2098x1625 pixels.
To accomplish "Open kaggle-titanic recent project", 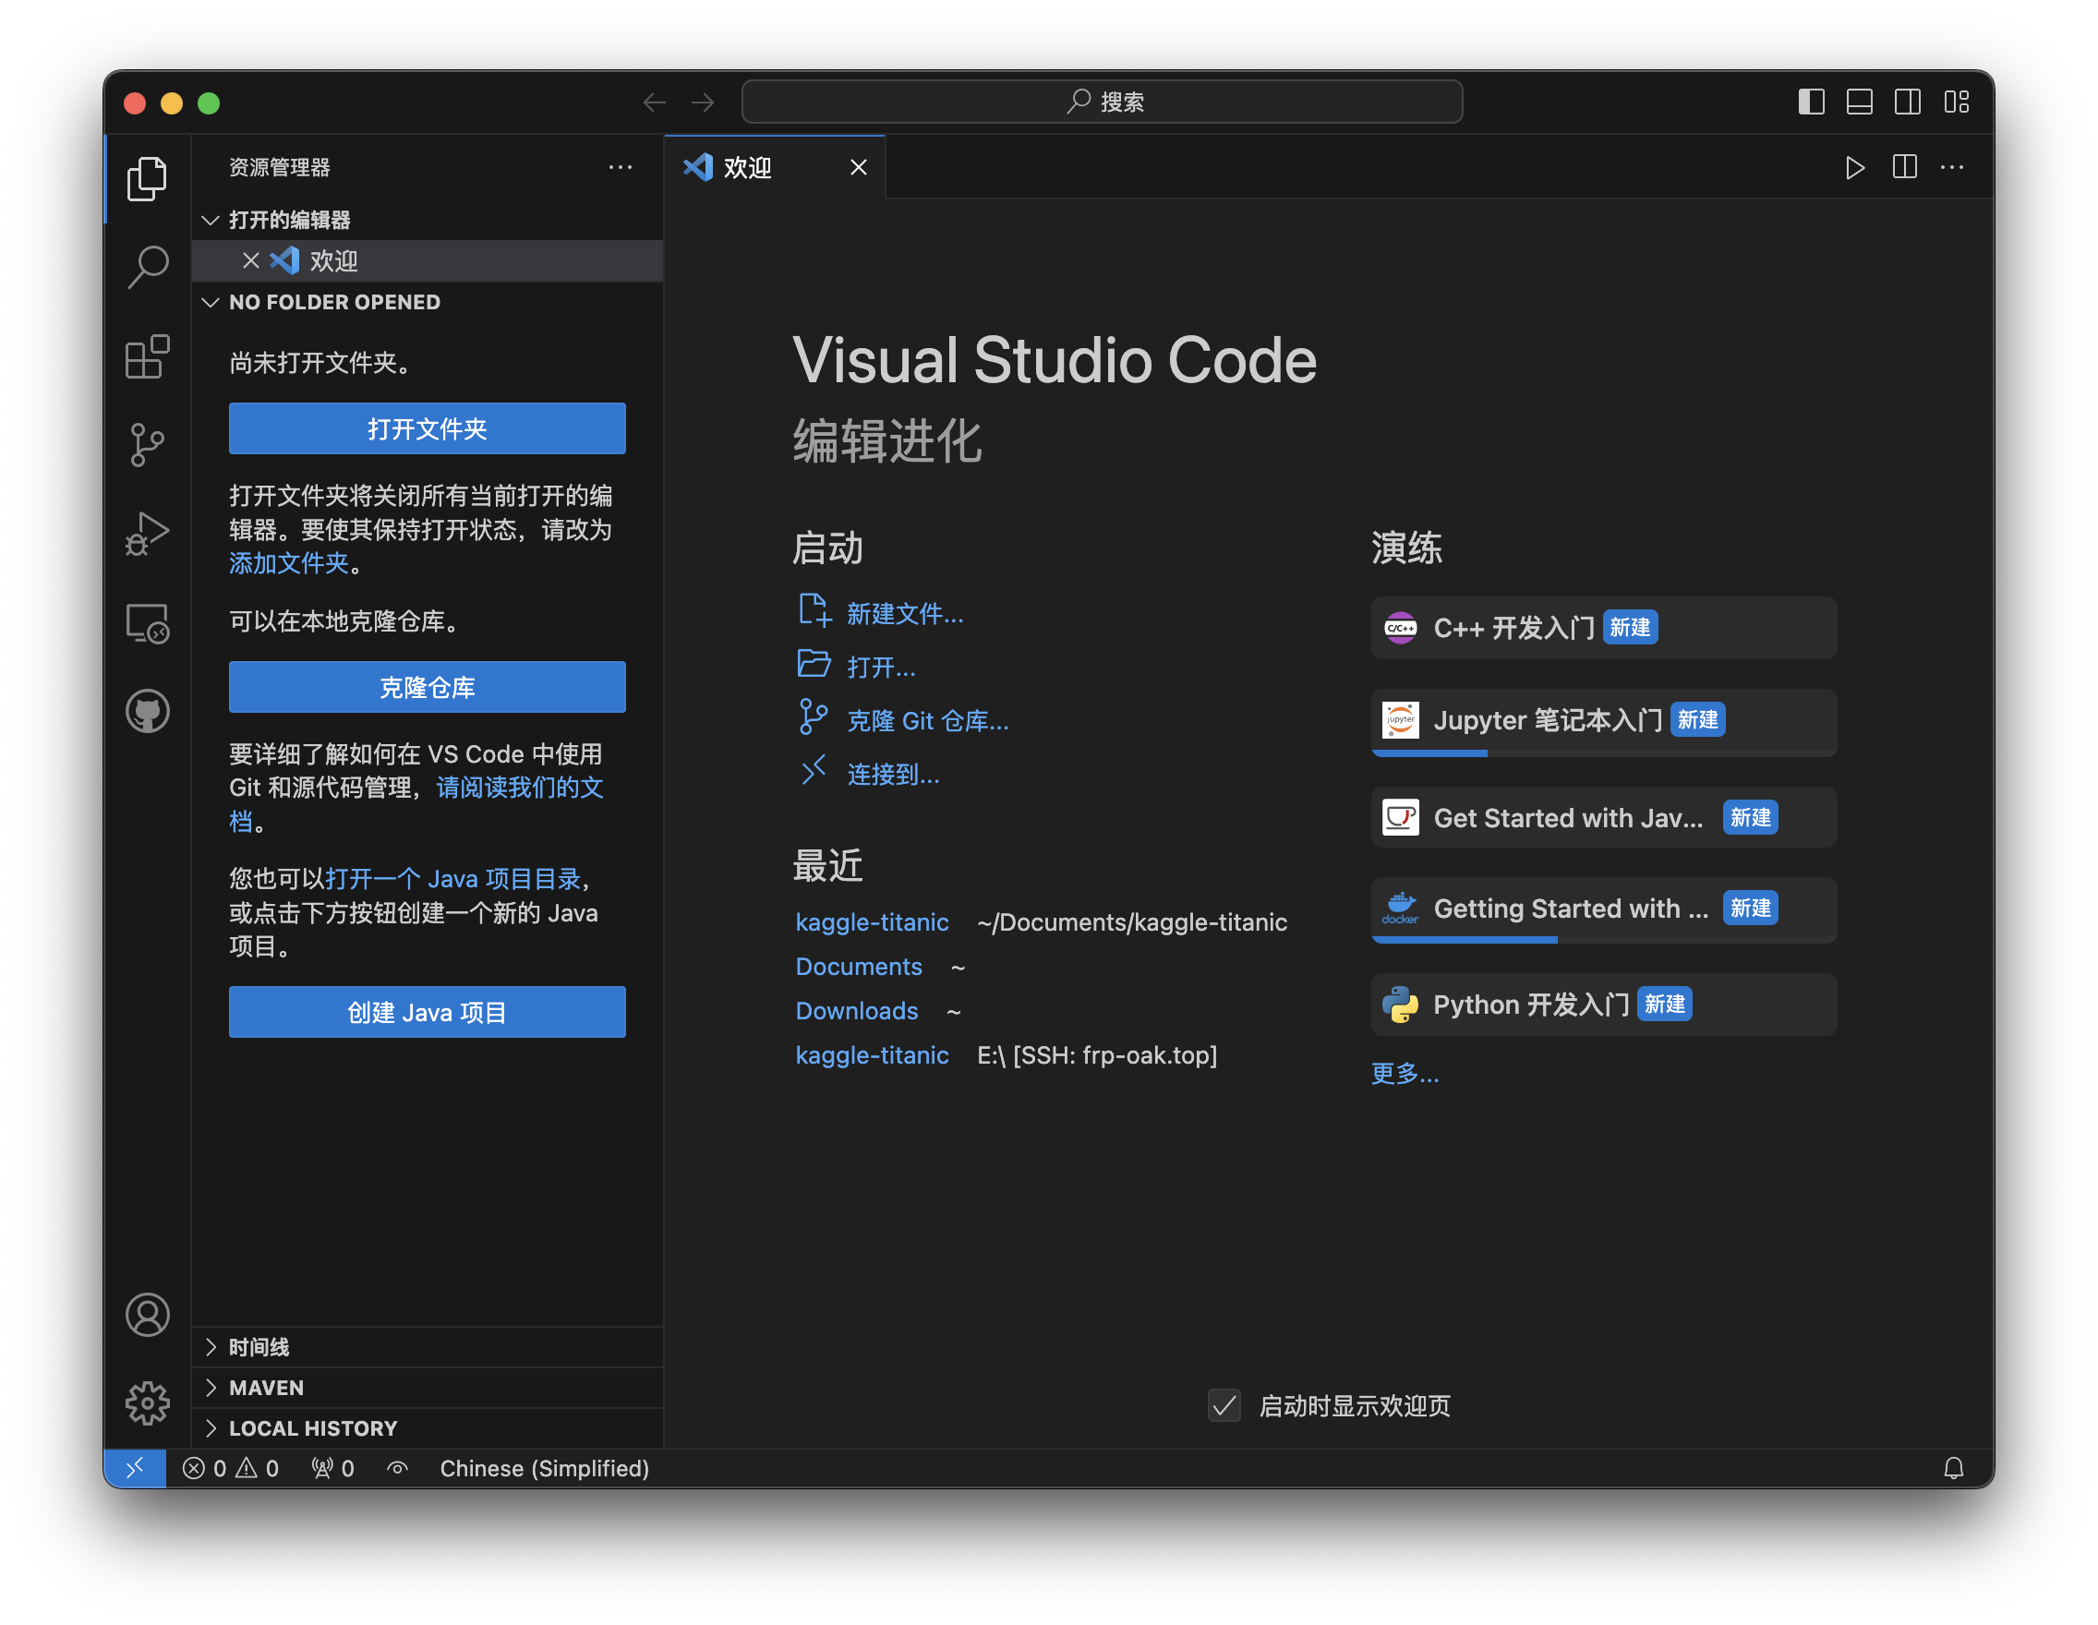I will 872,921.
